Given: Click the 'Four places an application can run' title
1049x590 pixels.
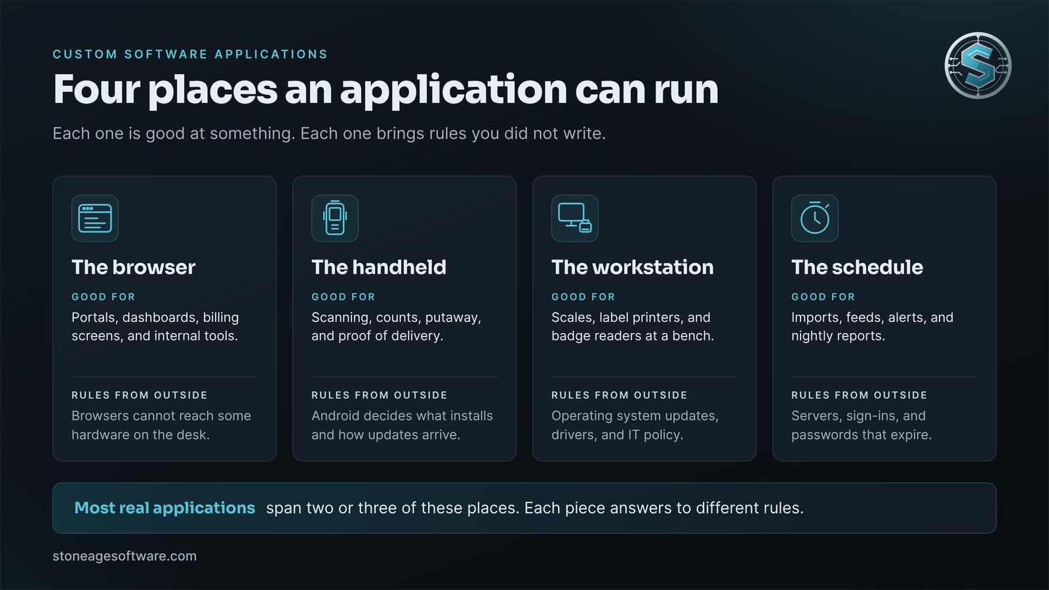Looking at the screenshot, I should coord(386,90).
